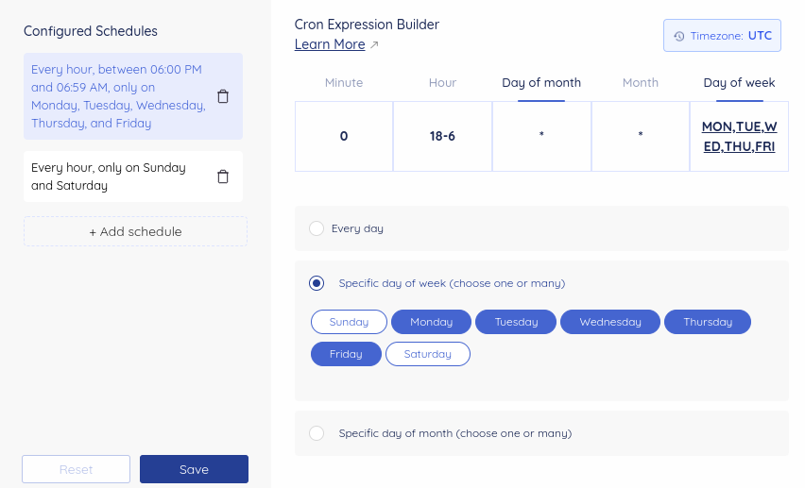This screenshot has width=805, height=488.
Task: Click the hour field showing 18-6
Action: point(442,137)
